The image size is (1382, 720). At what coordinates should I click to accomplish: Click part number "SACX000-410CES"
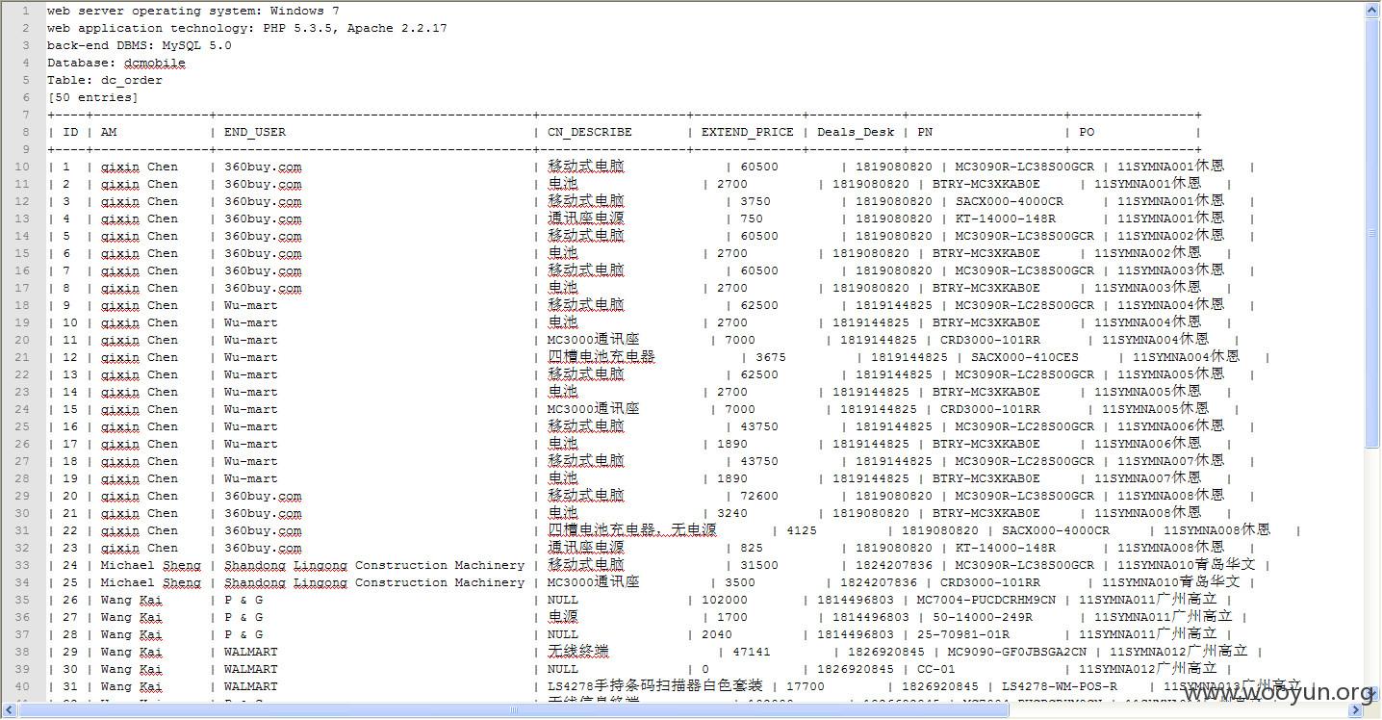pos(1025,358)
